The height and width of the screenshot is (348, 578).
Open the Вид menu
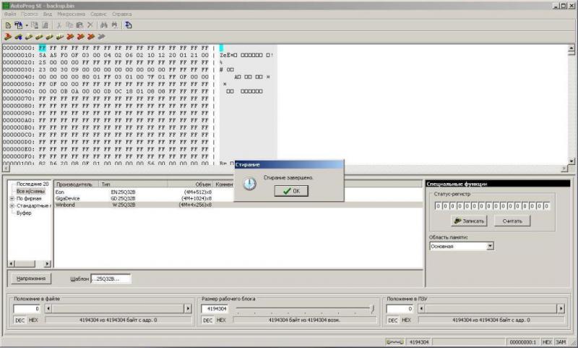click(48, 14)
